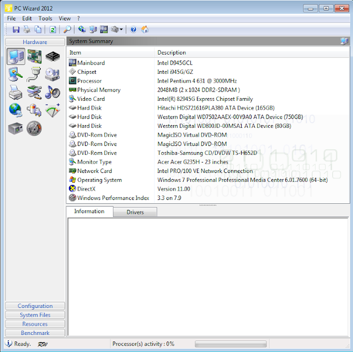This screenshot has width=353, height=352.
Task: Select the Multimedia music-note speaker icon
Action: pyautogui.click(x=52, y=92)
